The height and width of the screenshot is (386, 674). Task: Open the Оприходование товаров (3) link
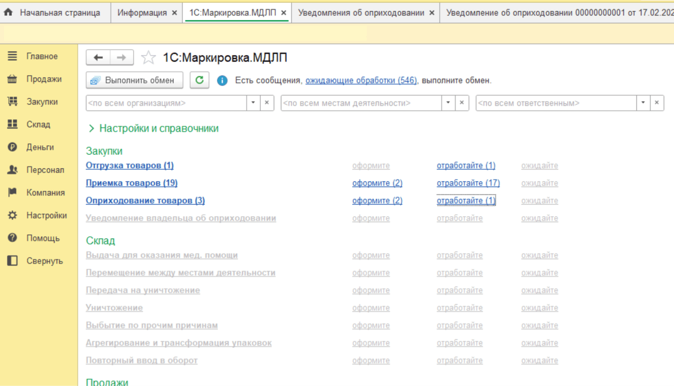click(x=145, y=200)
